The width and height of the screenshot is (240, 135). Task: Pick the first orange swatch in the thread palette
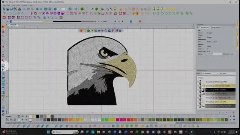(67, 120)
